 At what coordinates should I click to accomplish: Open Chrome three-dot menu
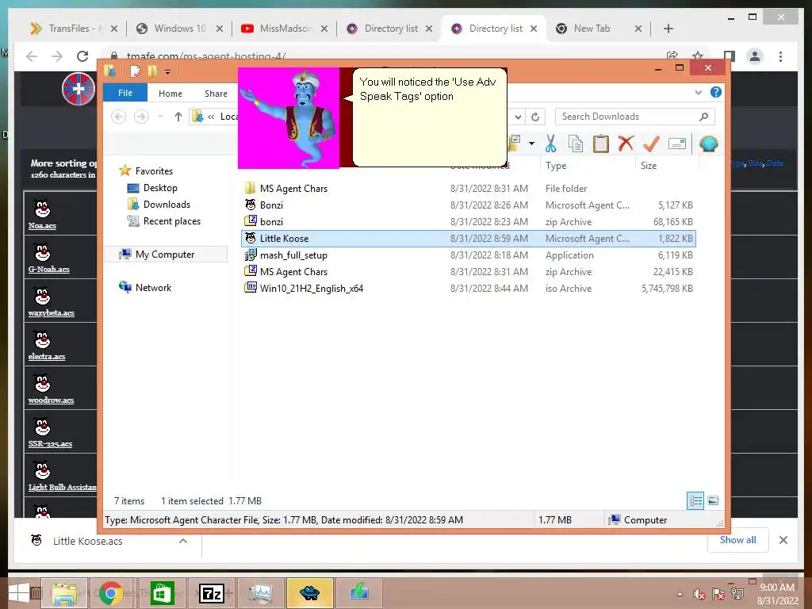click(x=780, y=56)
